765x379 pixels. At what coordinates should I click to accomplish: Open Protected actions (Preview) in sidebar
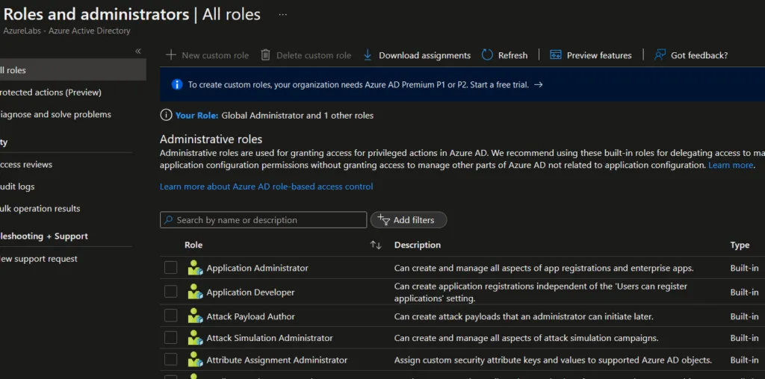[x=50, y=92]
